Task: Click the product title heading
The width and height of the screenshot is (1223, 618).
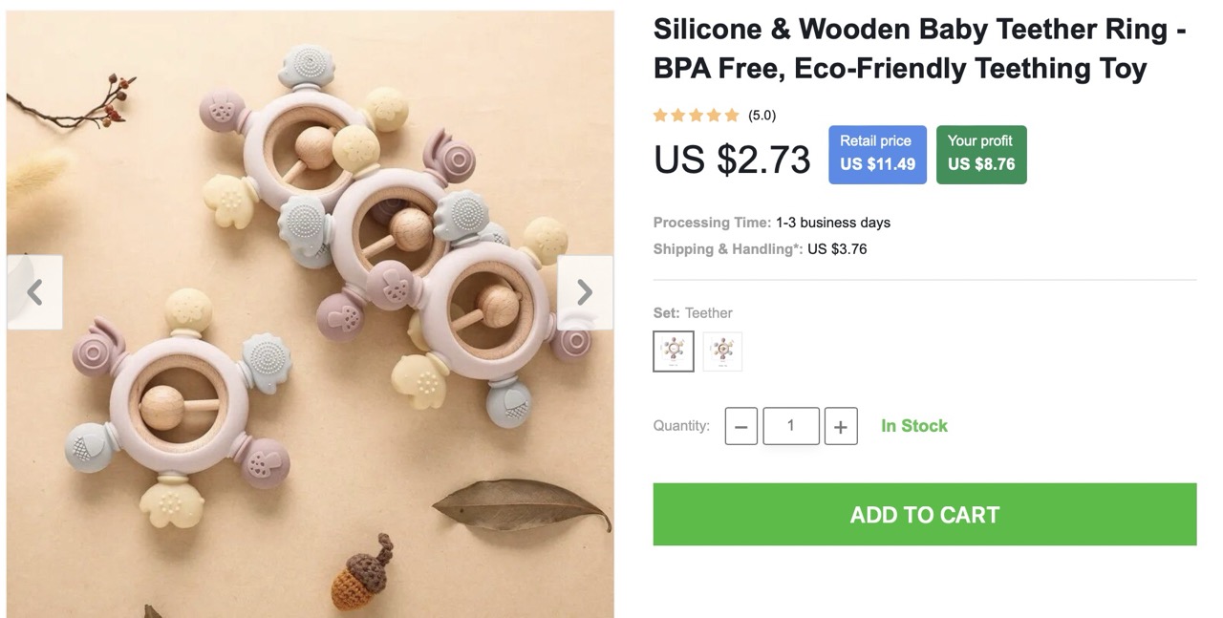Action: 919,49
